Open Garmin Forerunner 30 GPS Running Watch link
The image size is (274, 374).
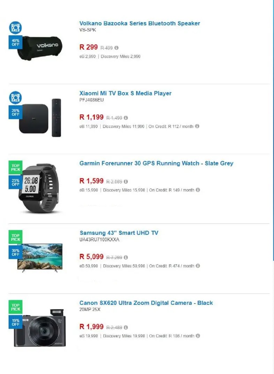click(156, 163)
